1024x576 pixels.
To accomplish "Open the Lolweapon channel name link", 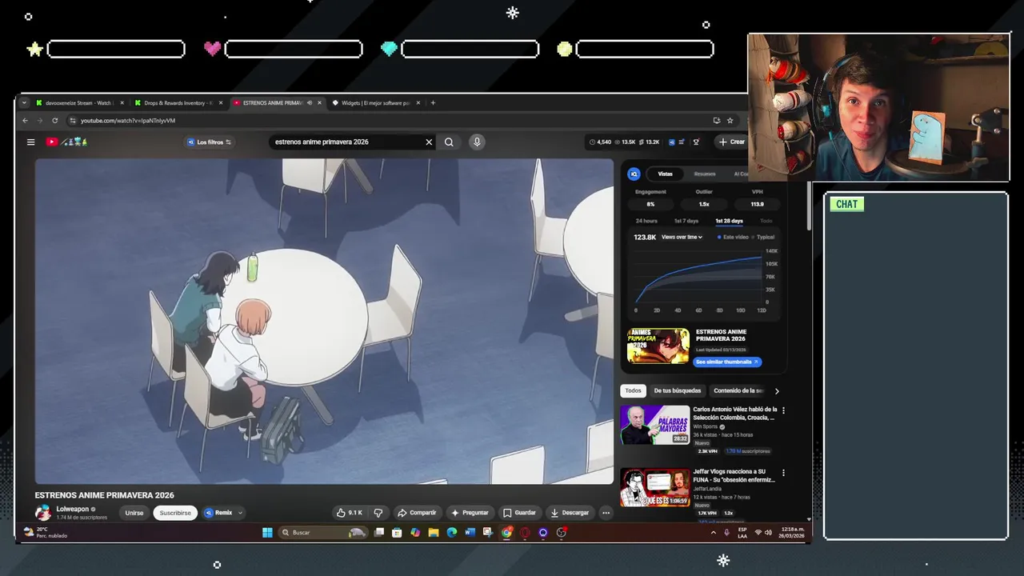I will tap(73, 509).
